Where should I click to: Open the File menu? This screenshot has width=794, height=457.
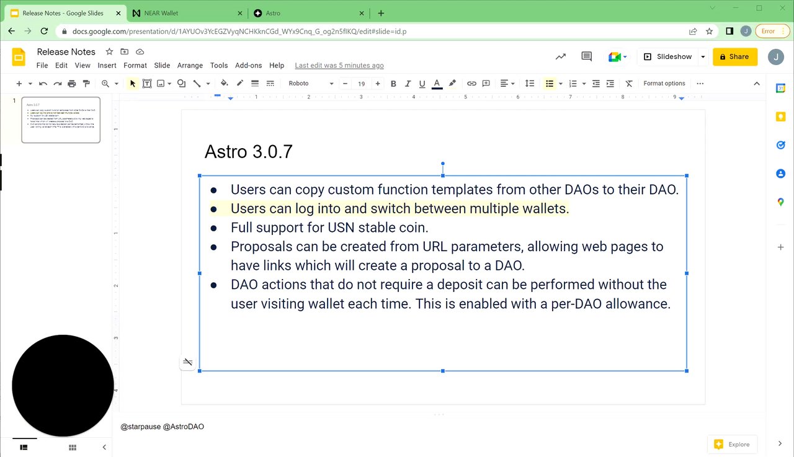coord(42,65)
